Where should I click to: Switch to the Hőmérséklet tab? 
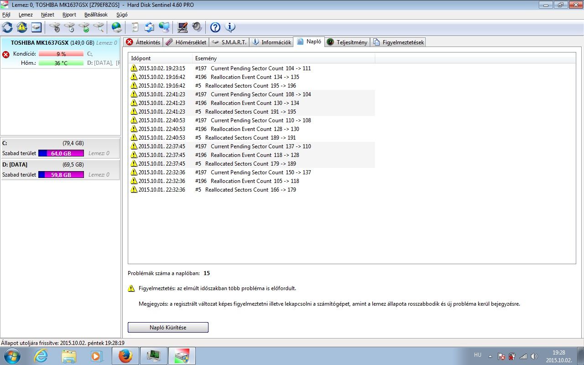[186, 42]
